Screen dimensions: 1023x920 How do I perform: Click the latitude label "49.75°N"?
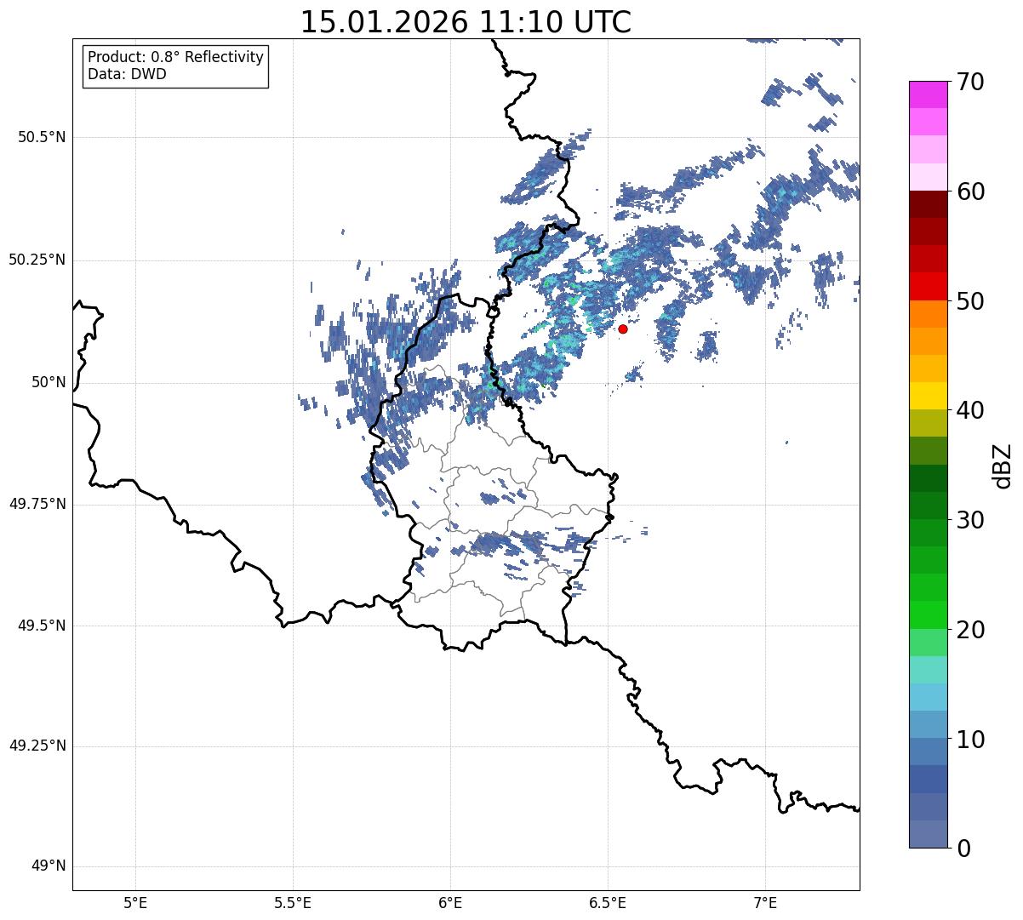(x=37, y=504)
